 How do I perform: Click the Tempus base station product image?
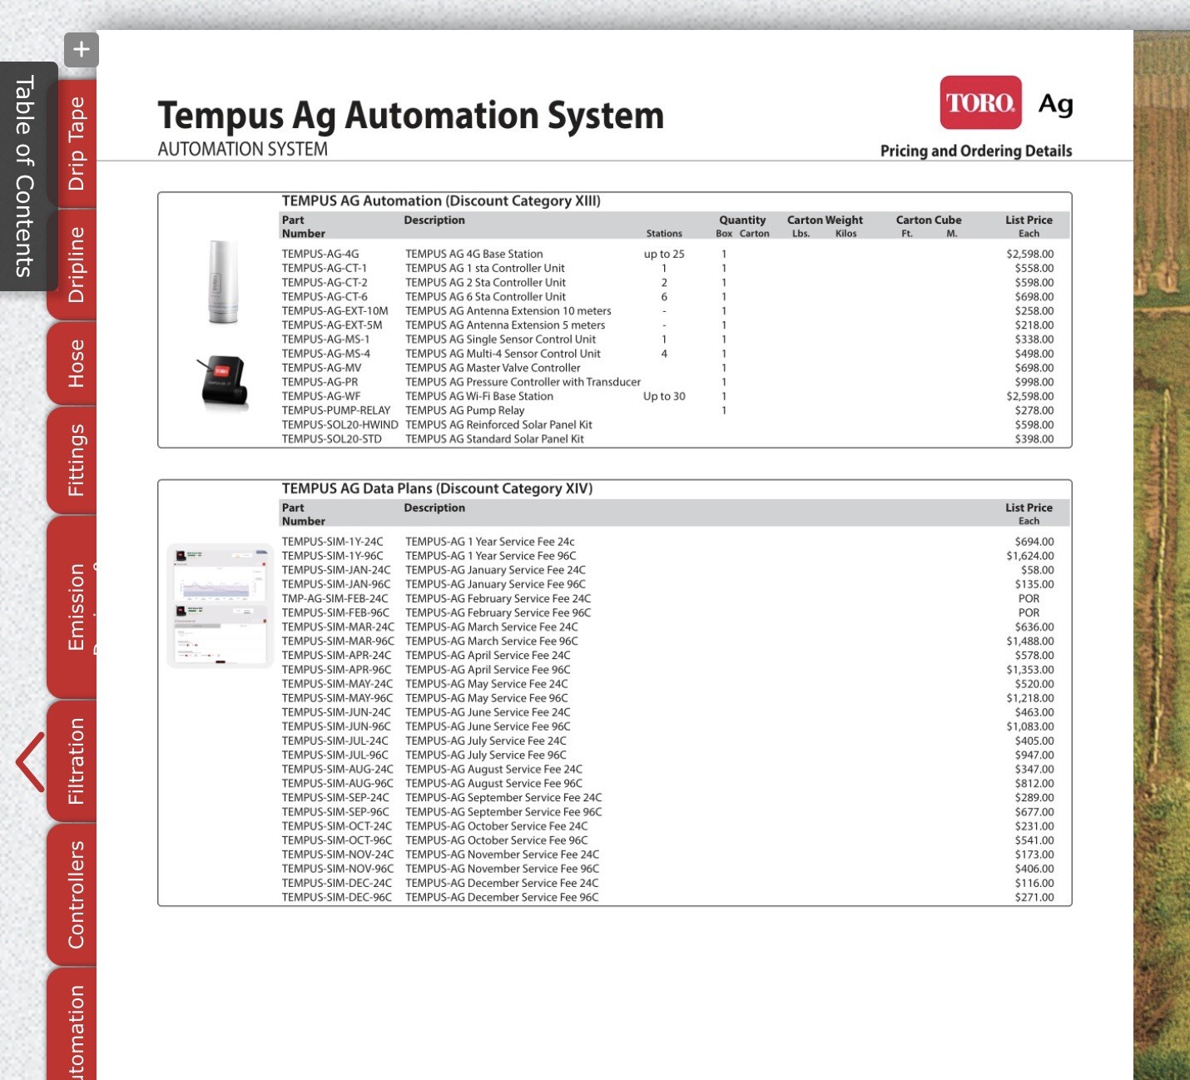[222, 282]
